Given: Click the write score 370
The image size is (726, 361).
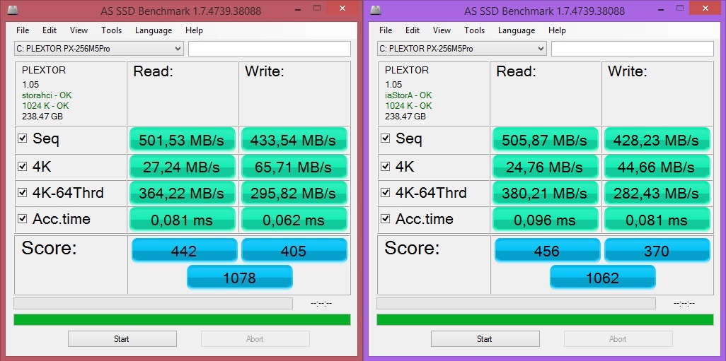Looking at the screenshot, I should 657,251.
